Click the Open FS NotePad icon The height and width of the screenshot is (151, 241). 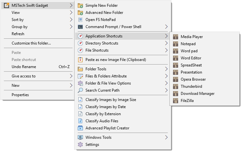[x=80, y=20]
